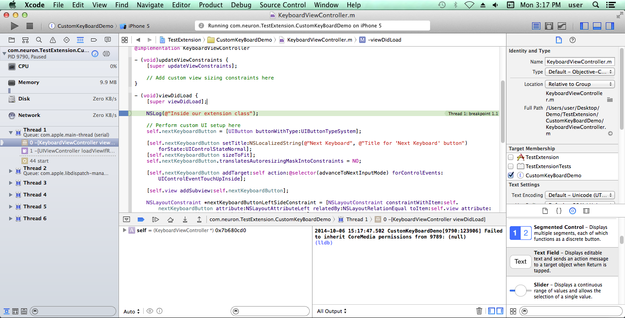Open the Source Control menu

282,5
